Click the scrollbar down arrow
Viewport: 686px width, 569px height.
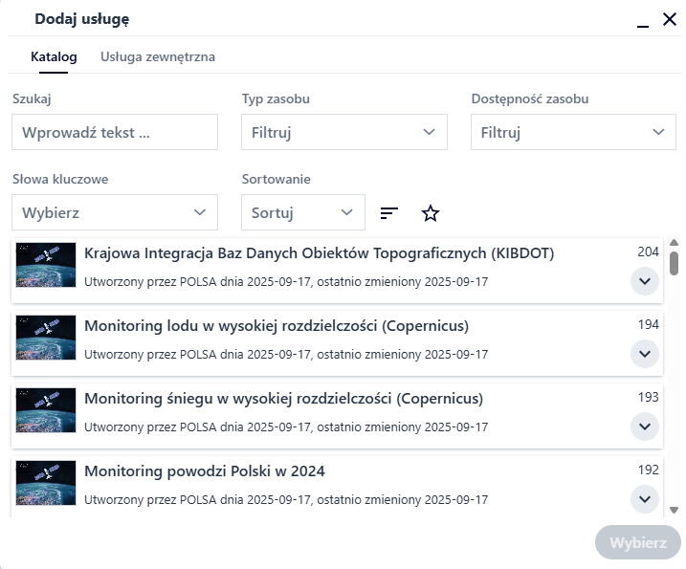(x=674, y=511)
